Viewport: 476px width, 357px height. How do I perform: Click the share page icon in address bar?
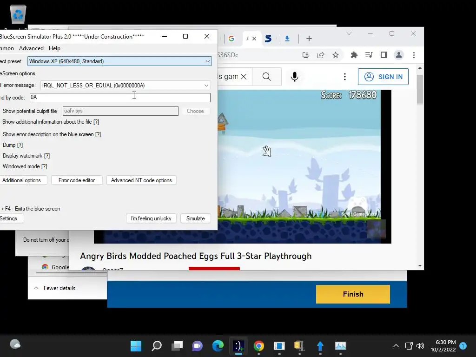321,55
